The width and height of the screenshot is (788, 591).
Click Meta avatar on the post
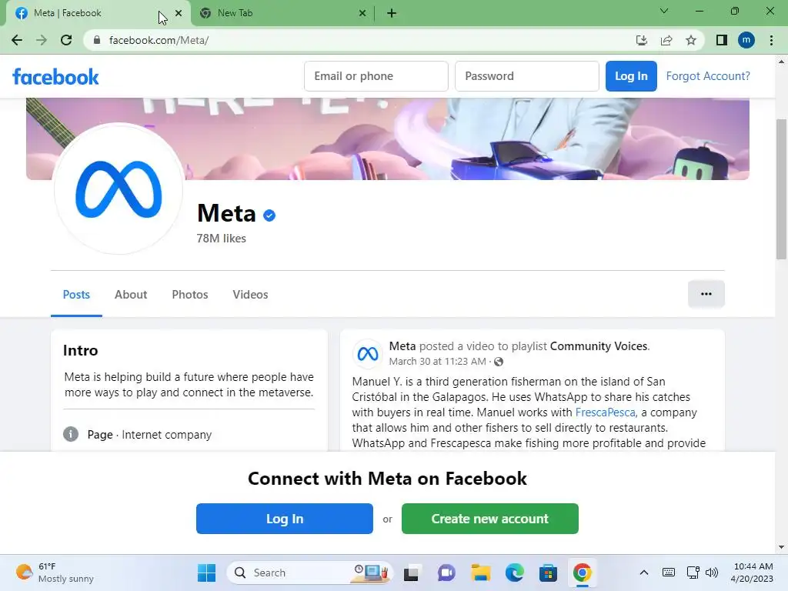(x=367, y=354)
